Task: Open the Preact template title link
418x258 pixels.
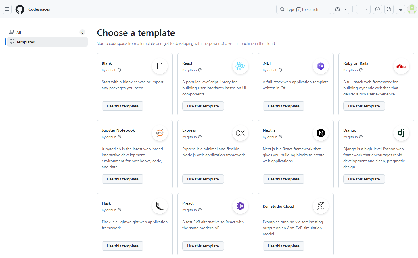Action: pos(188,203)
